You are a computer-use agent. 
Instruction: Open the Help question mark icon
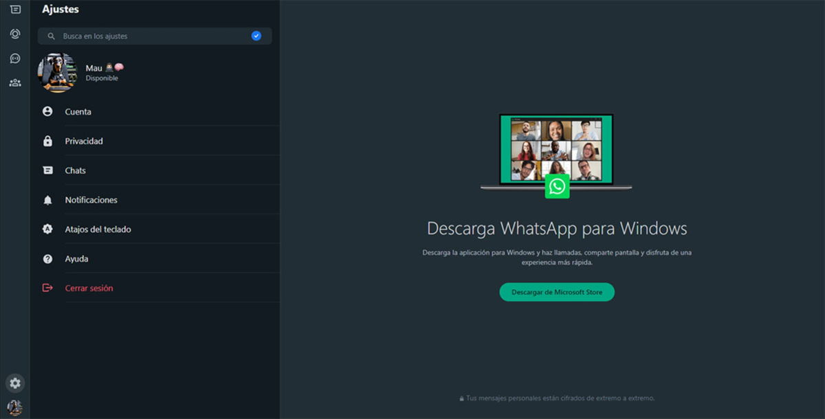coord(47,258)
